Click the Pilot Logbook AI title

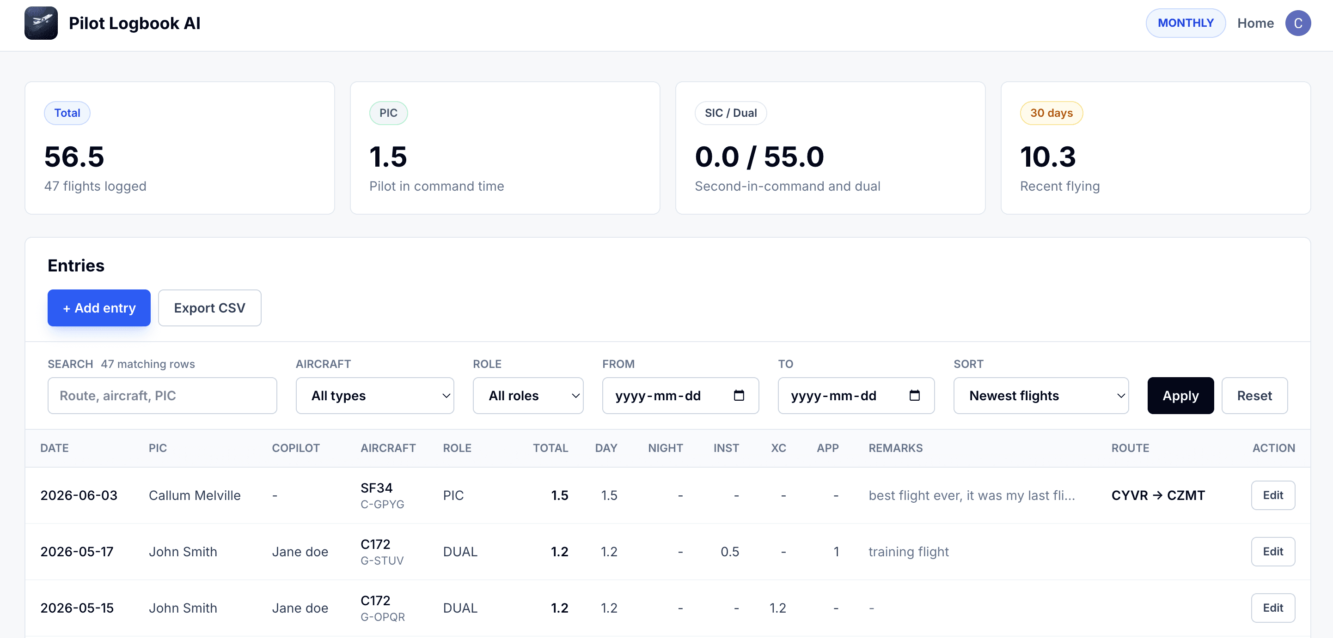click(x=135, y=23)
